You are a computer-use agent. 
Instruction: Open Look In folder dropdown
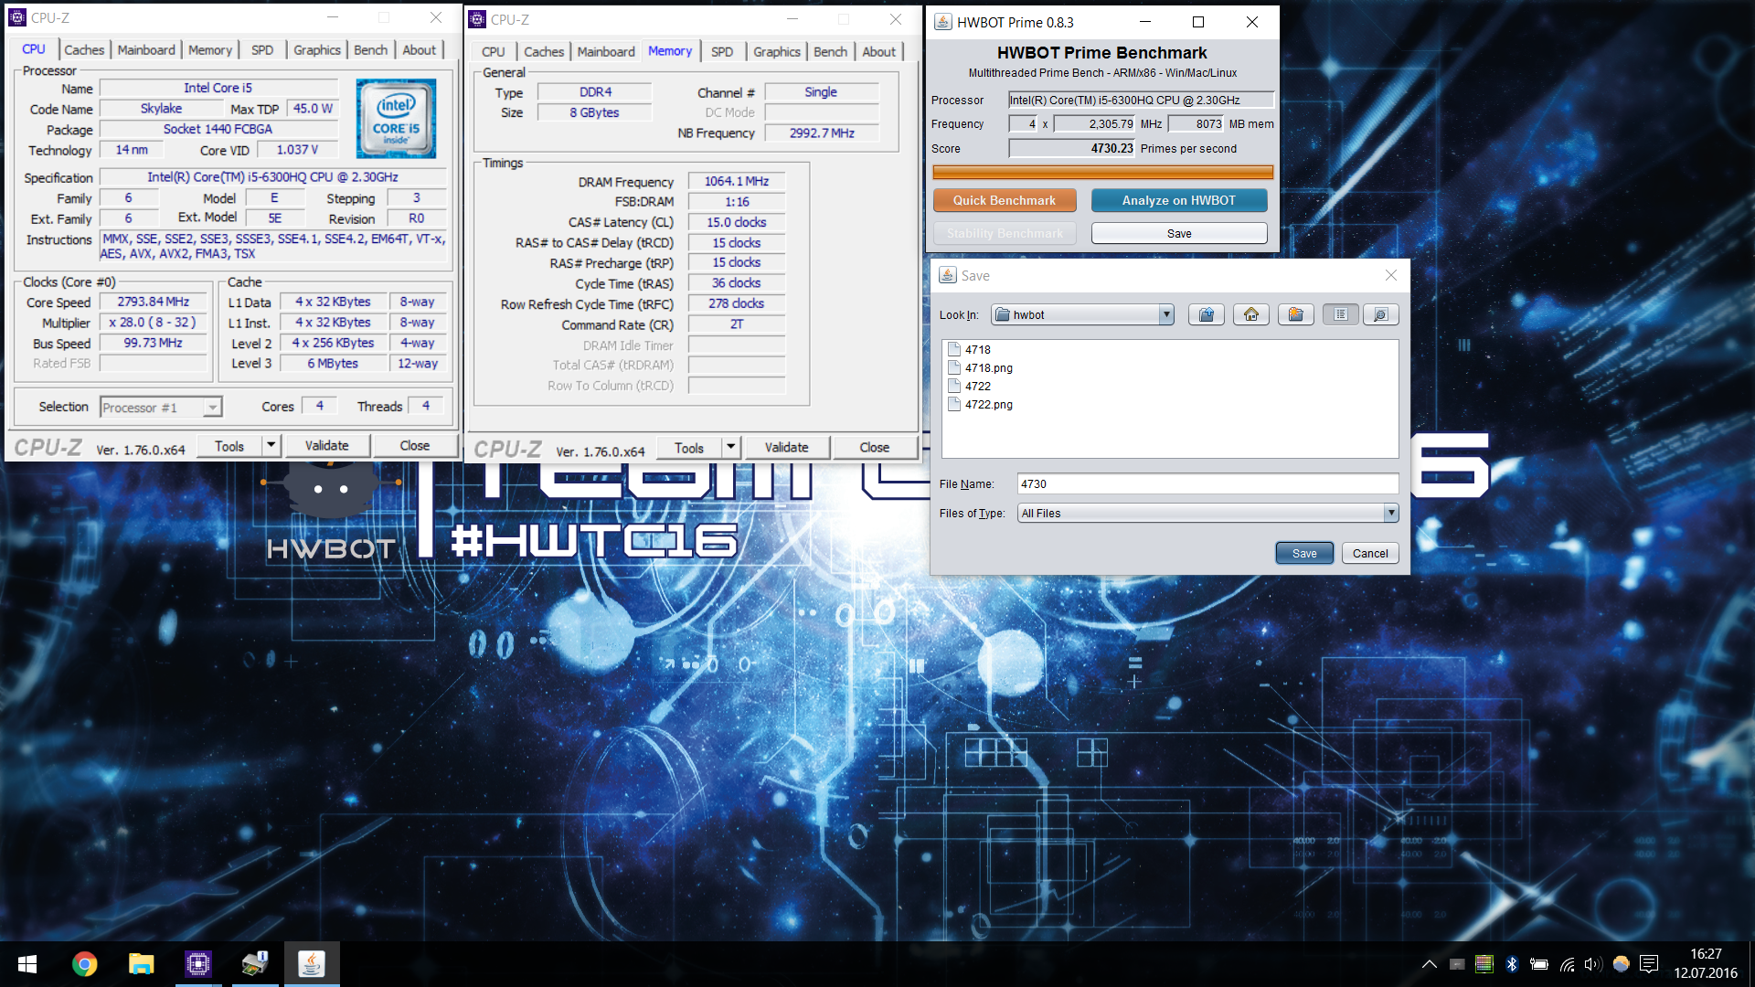[x=1166, y=314]
